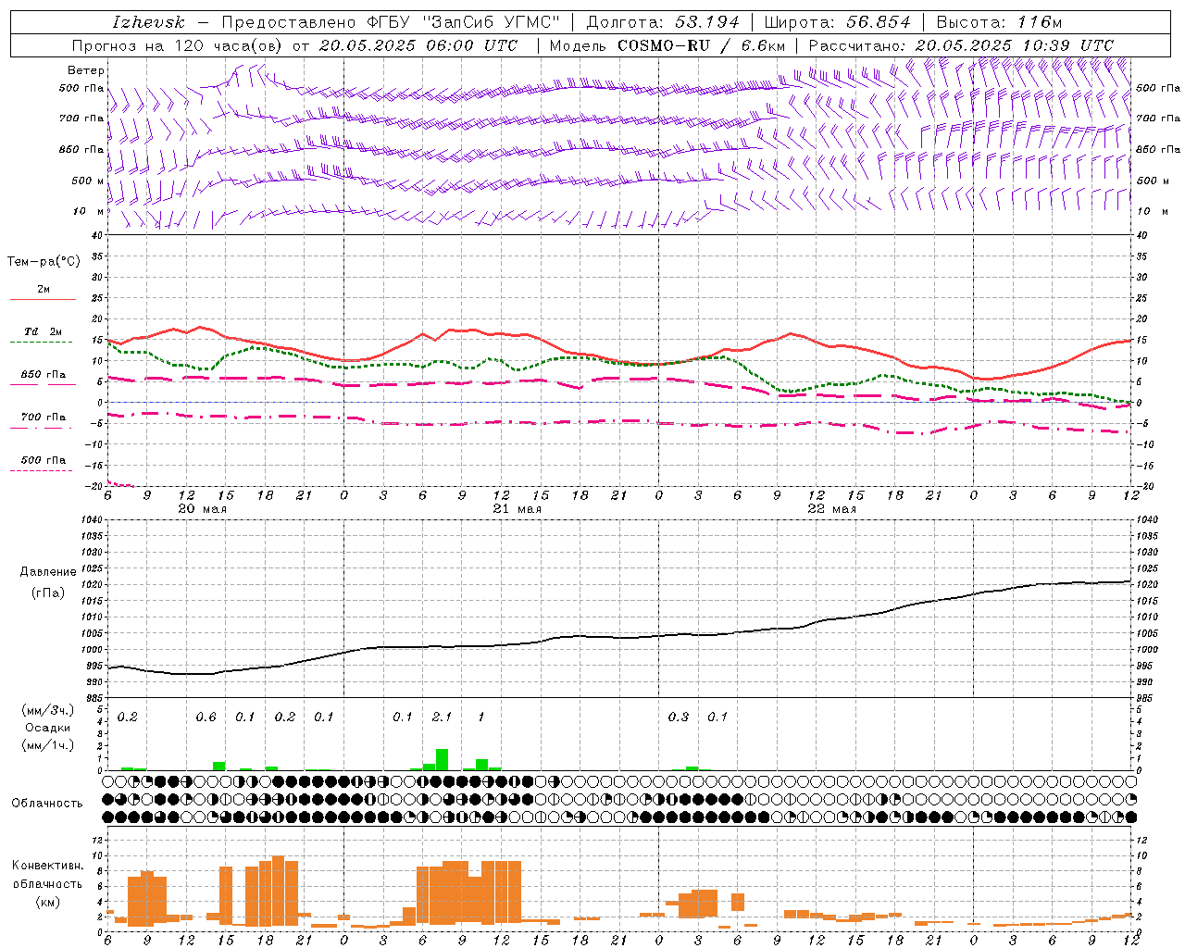
Task: Select the latitude value "56.854"
Action: pos(879,22)
